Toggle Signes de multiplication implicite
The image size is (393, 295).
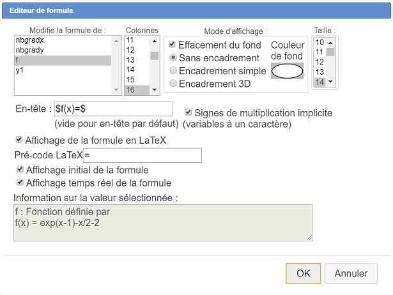[x=189, y=112]
